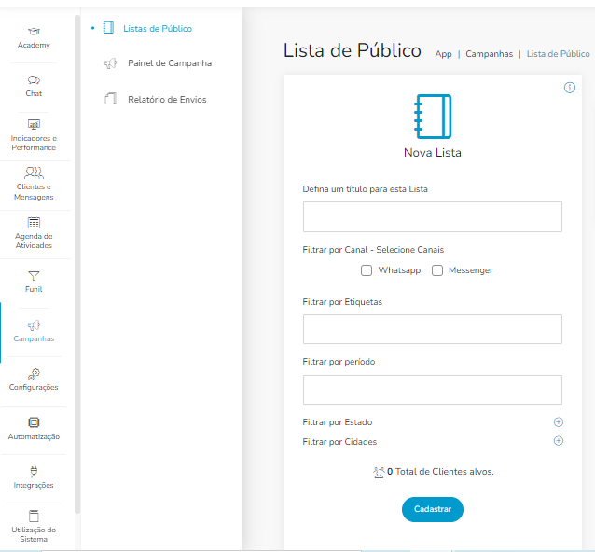
Task: Select Automatização label in sidebar
Action: tap(34, 436)
